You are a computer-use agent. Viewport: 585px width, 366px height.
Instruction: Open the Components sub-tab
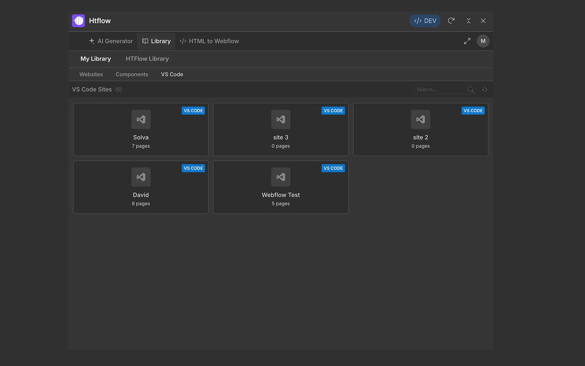pyautogui.click(x=132, y=74)
